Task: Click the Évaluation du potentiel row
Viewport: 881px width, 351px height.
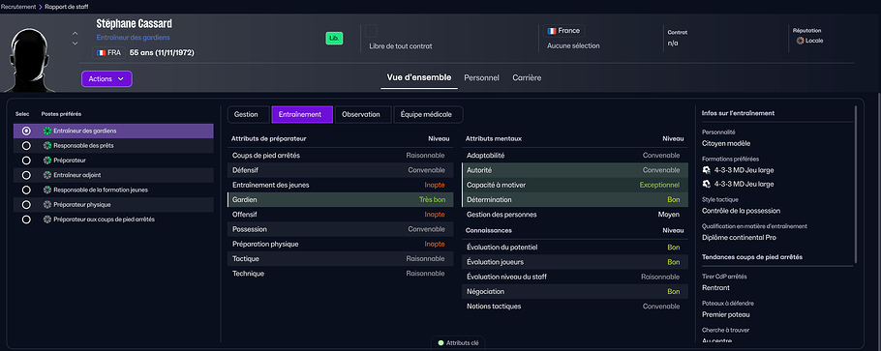Action: (x=575, y=248)
